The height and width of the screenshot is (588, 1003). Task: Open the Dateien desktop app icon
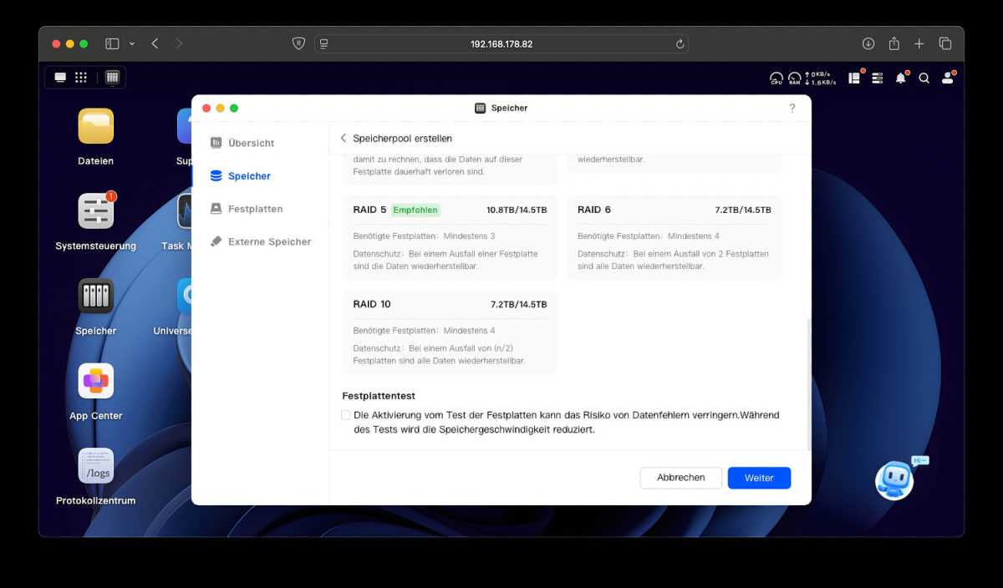96,127
